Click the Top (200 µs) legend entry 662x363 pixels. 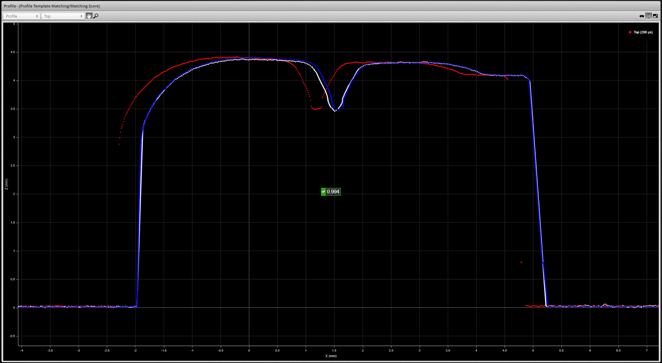coord(641,32)
